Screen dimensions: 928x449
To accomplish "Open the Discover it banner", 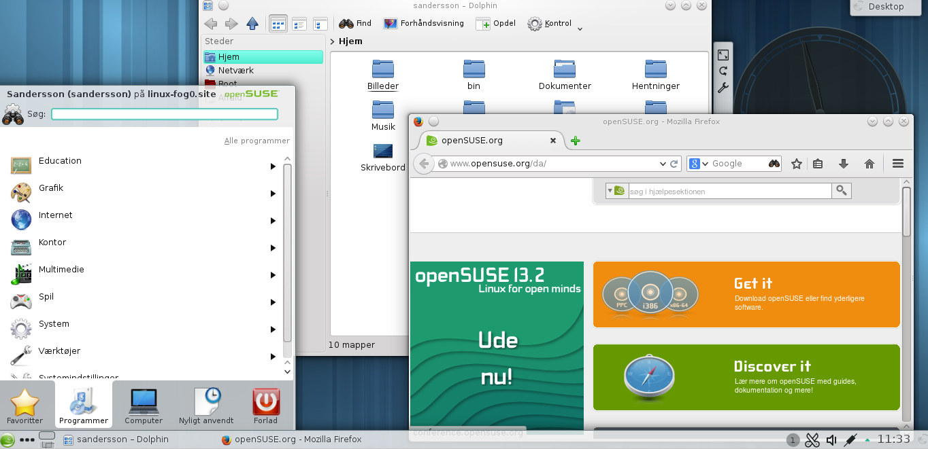I will click(746, 377).
